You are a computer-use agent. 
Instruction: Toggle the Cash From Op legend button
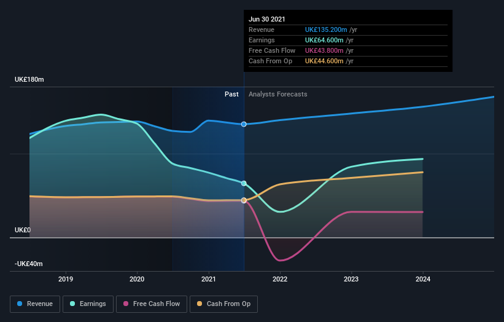click(223, 304)
